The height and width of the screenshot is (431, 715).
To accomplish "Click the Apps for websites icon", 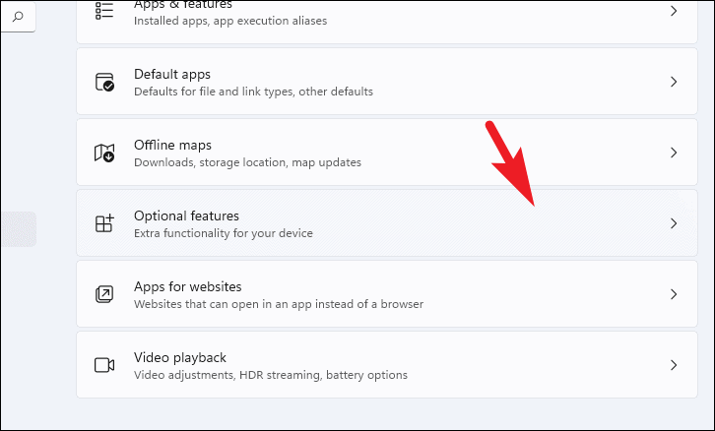I will click(x=104, y=294).
